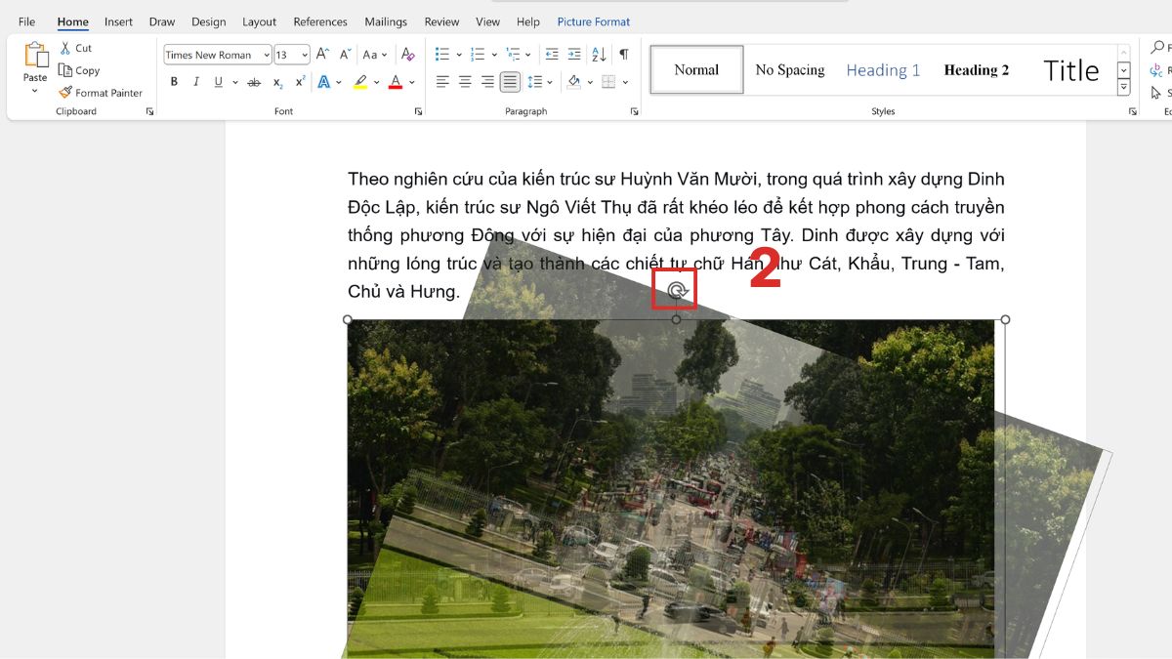
Task: Activate the Format Painter brush
Action: 65,93
